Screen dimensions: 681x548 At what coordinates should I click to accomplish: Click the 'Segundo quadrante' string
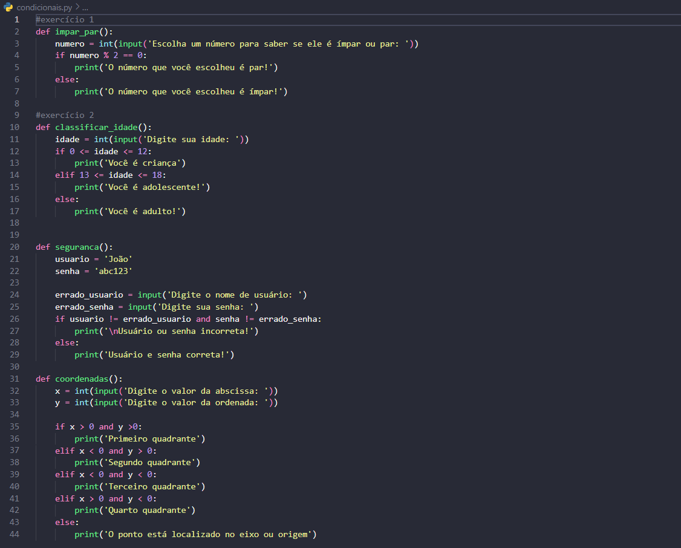pos(150,463)
